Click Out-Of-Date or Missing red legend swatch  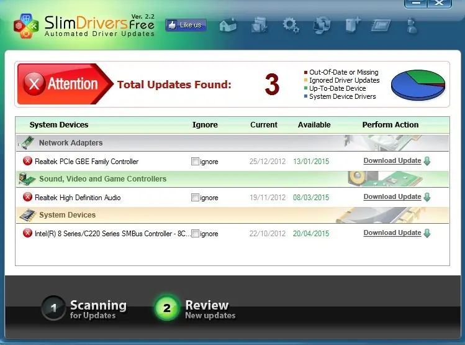click(305, 72)
